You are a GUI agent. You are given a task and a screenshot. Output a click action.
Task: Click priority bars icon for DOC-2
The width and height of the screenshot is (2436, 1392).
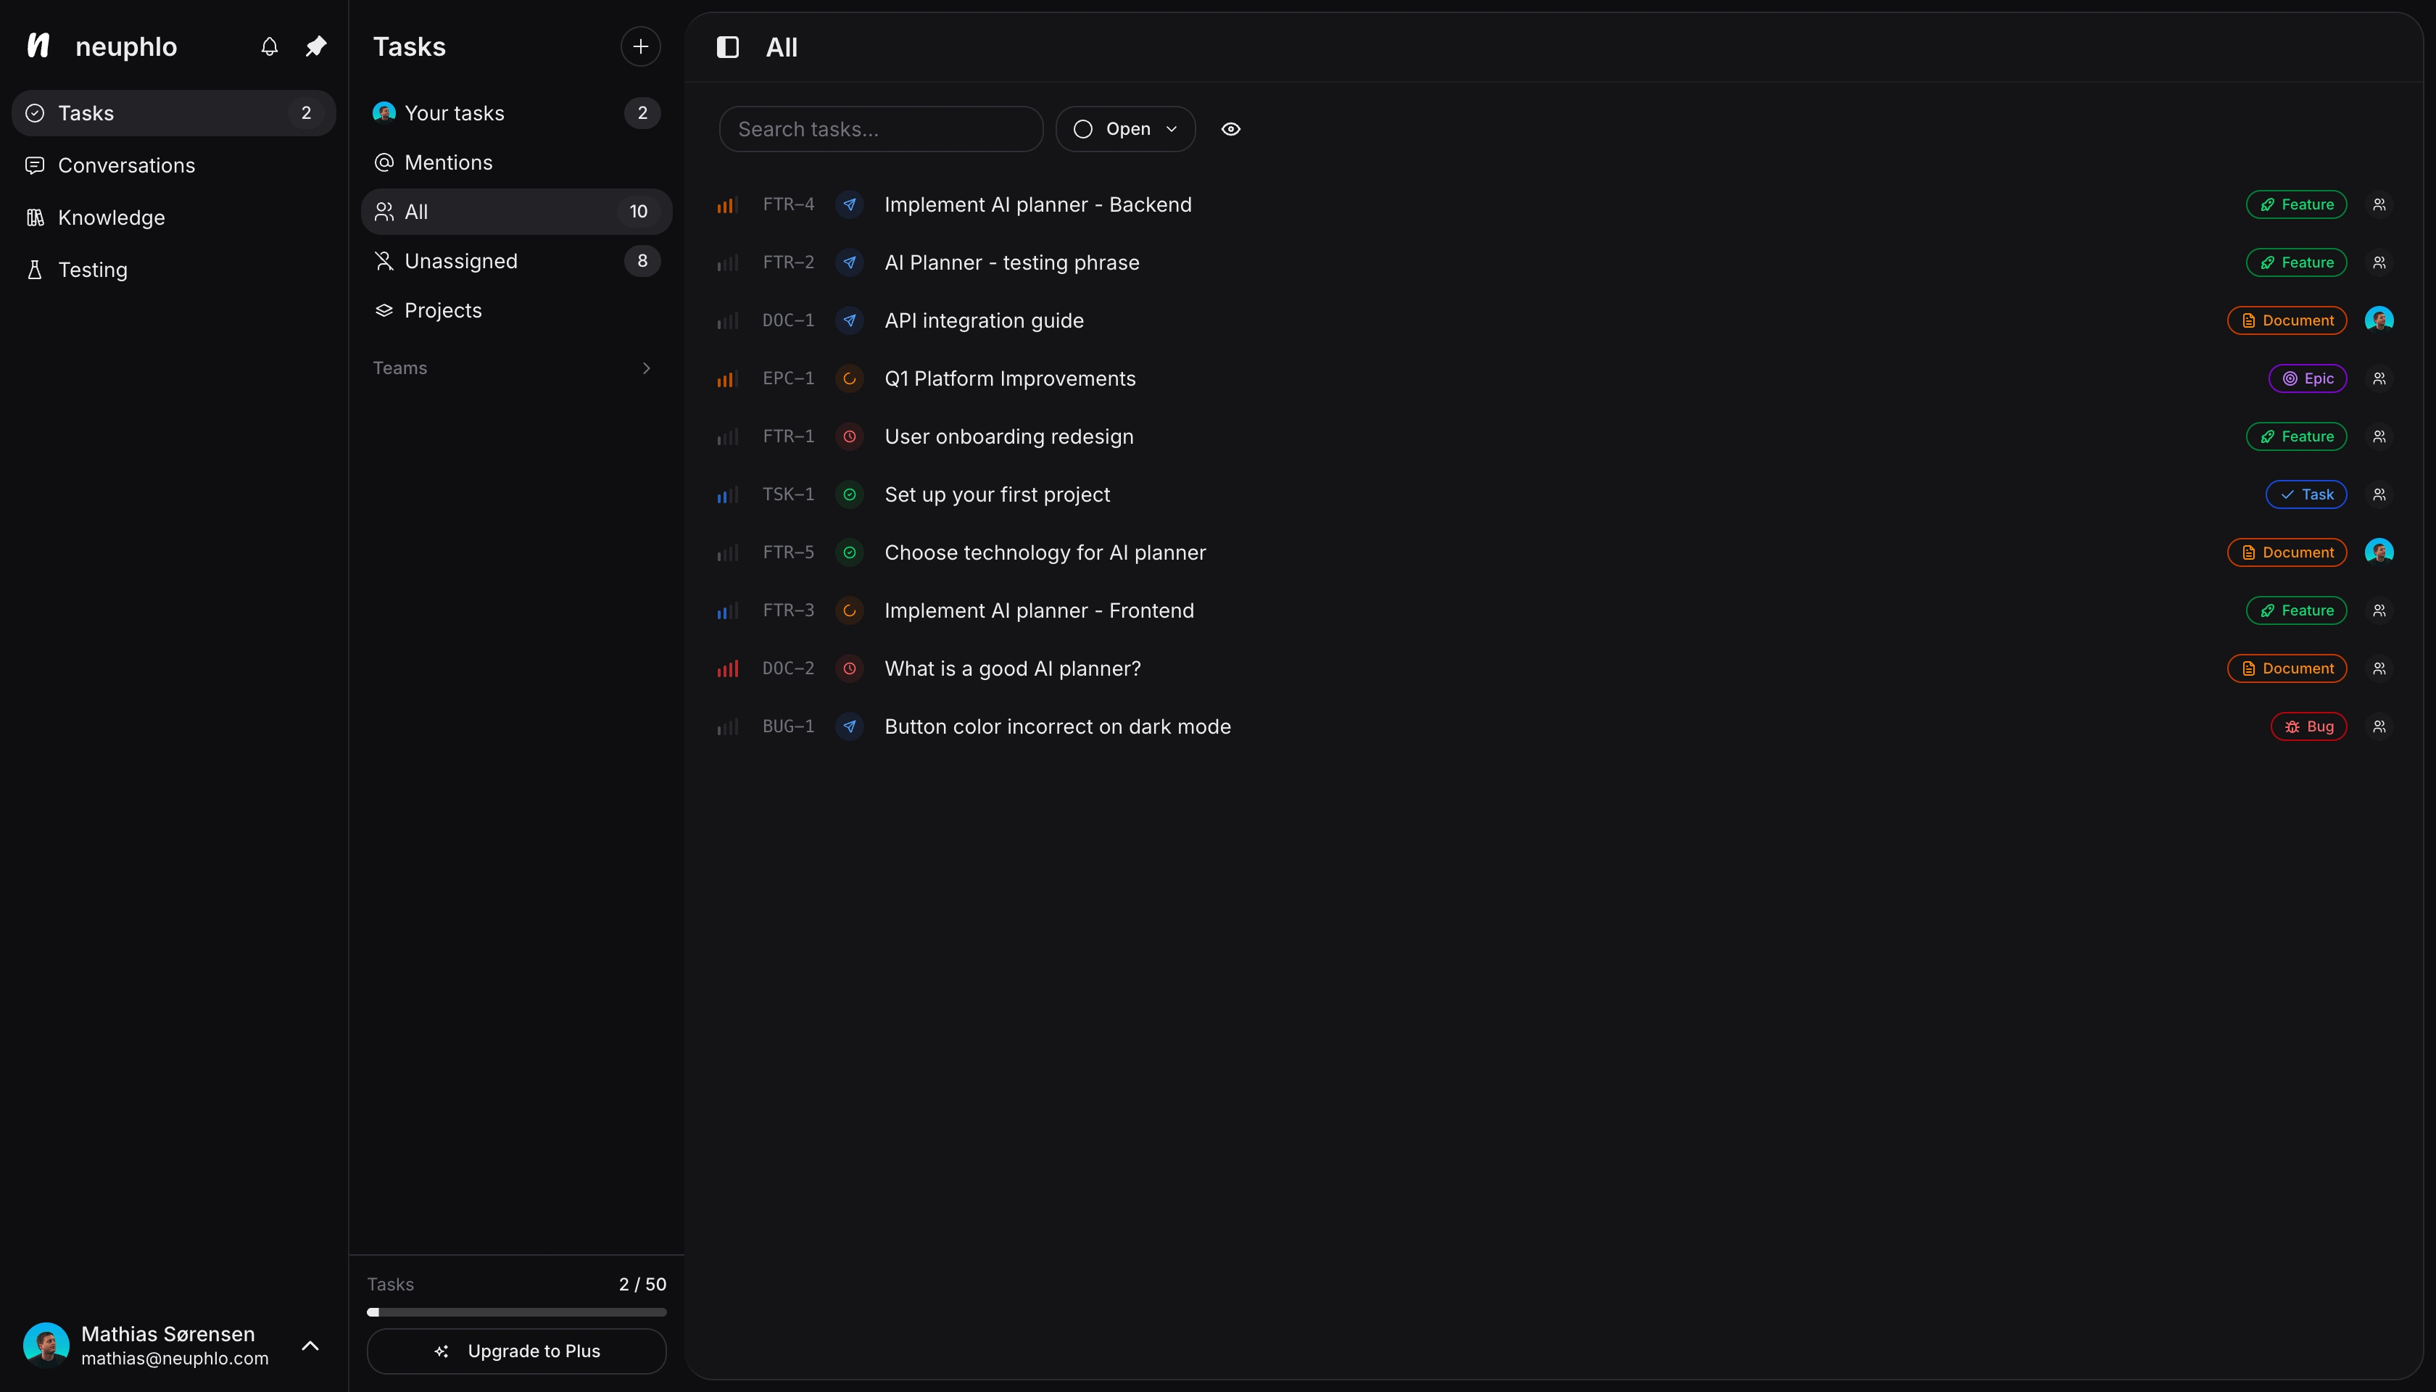pos(728,668)
